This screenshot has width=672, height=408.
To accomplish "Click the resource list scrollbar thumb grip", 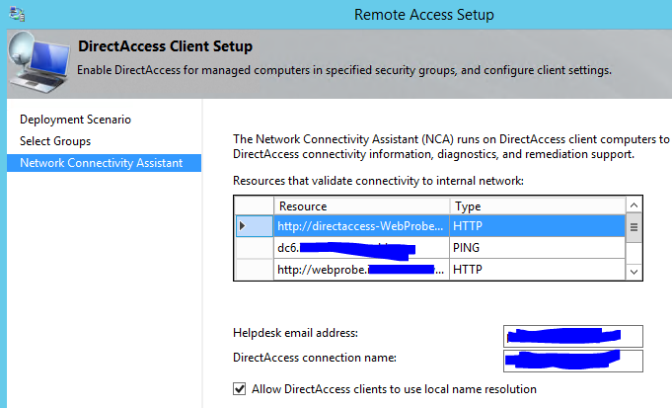I will 634,227.
